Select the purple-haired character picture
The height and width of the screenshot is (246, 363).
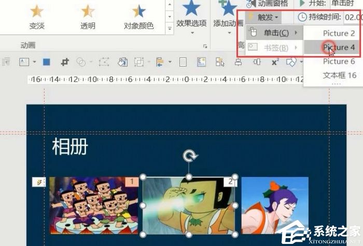pos(275,206)
